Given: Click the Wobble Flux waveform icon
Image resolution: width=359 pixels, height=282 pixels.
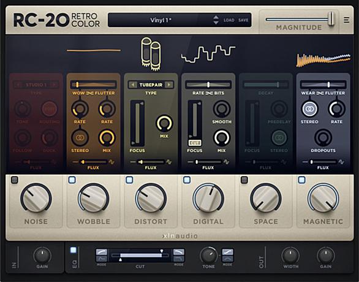Looking at the screenshot, I should coord(111,162).
